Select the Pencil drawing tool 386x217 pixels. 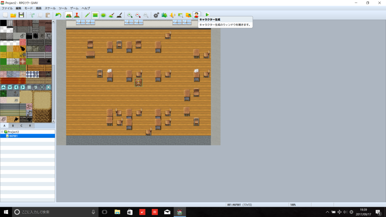tap(87, 15)
